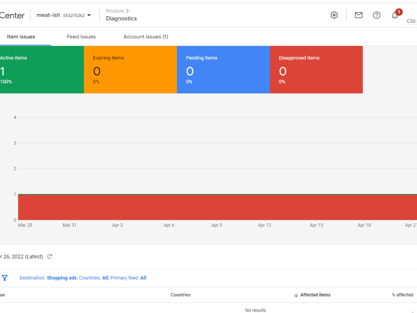The image size is (417, 313).
Task: Click the % affected column header
Action: (402, 295)
